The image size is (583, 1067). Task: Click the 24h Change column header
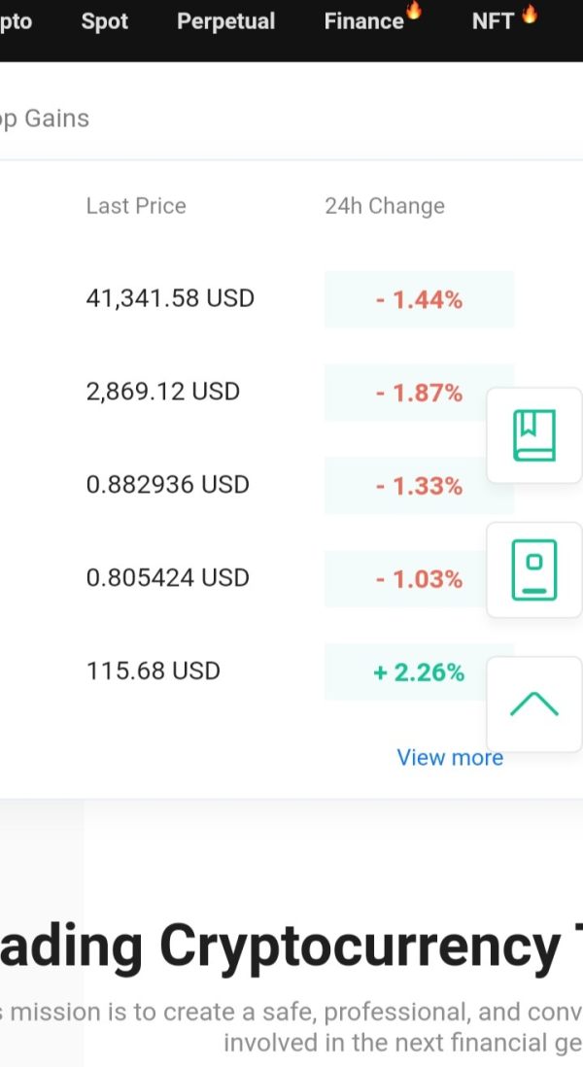coord(385,206)
